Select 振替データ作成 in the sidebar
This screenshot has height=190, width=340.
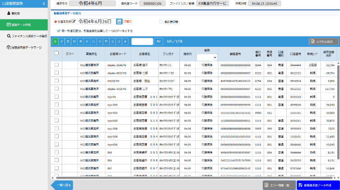[x=24, y=25]
